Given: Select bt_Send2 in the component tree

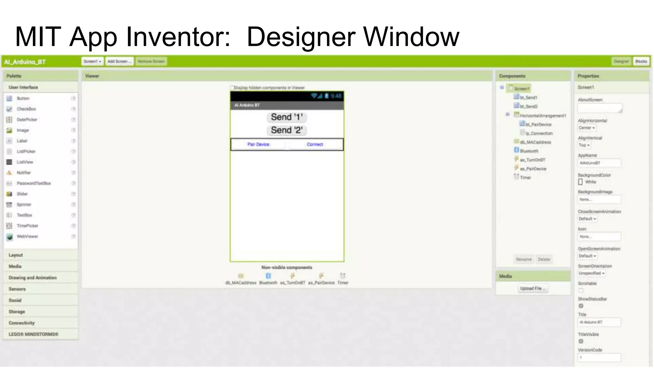Looking at the screenshot, I should click(529, 106).
